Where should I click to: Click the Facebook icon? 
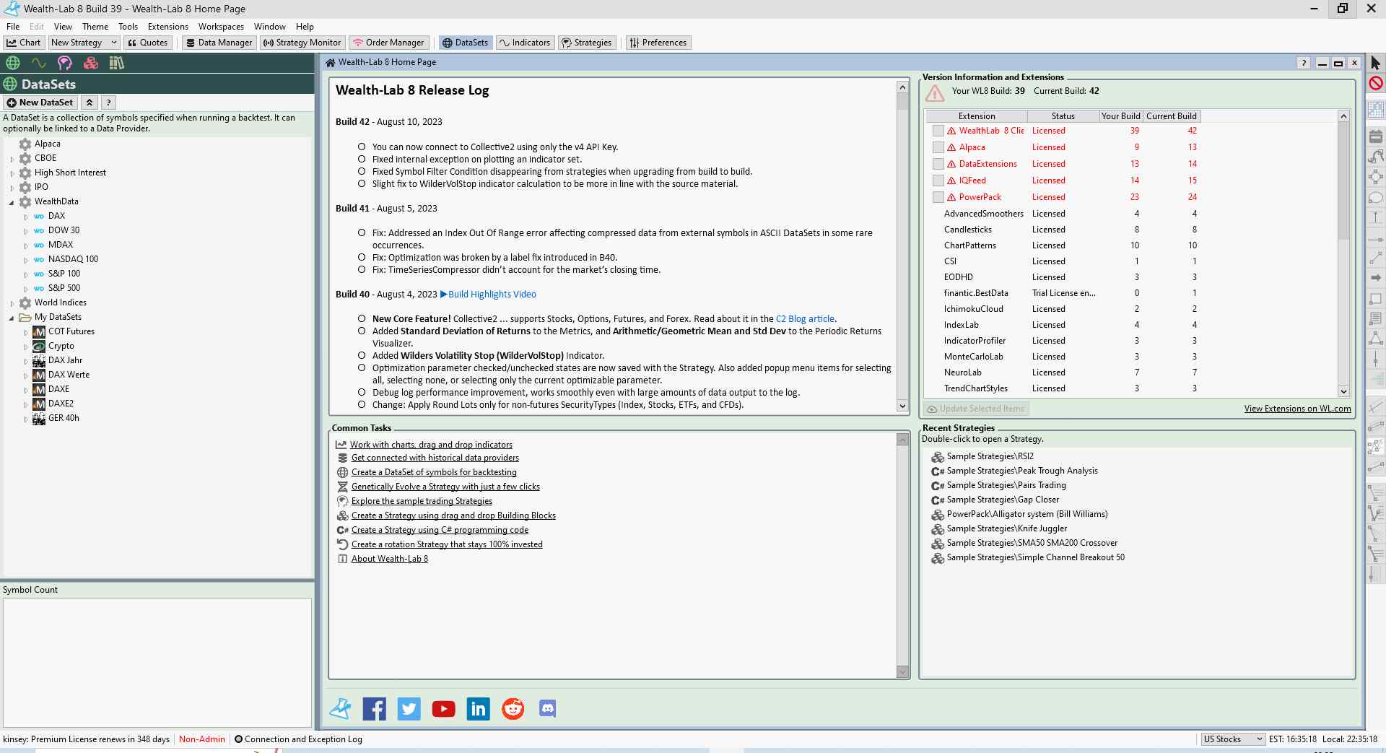click(374, 709)
